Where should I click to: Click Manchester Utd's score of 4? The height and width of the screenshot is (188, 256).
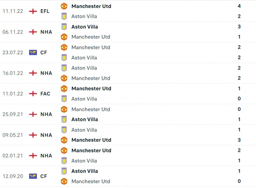pyautogui.click(x=239, y=6)
